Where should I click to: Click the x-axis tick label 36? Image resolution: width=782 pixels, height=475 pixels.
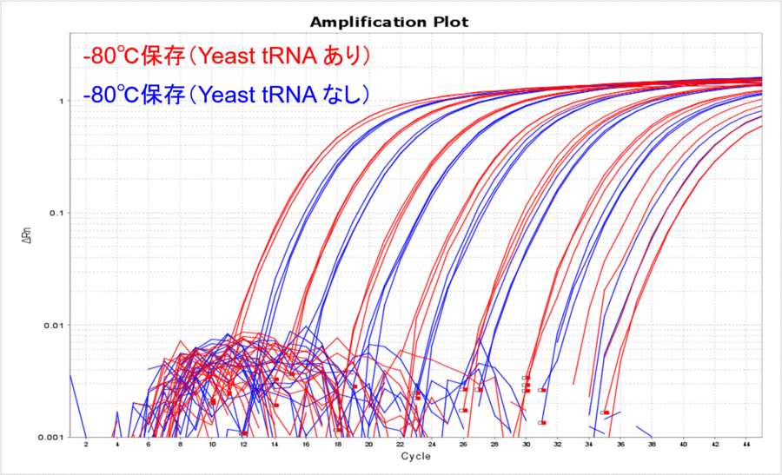[x=620, y=445]
